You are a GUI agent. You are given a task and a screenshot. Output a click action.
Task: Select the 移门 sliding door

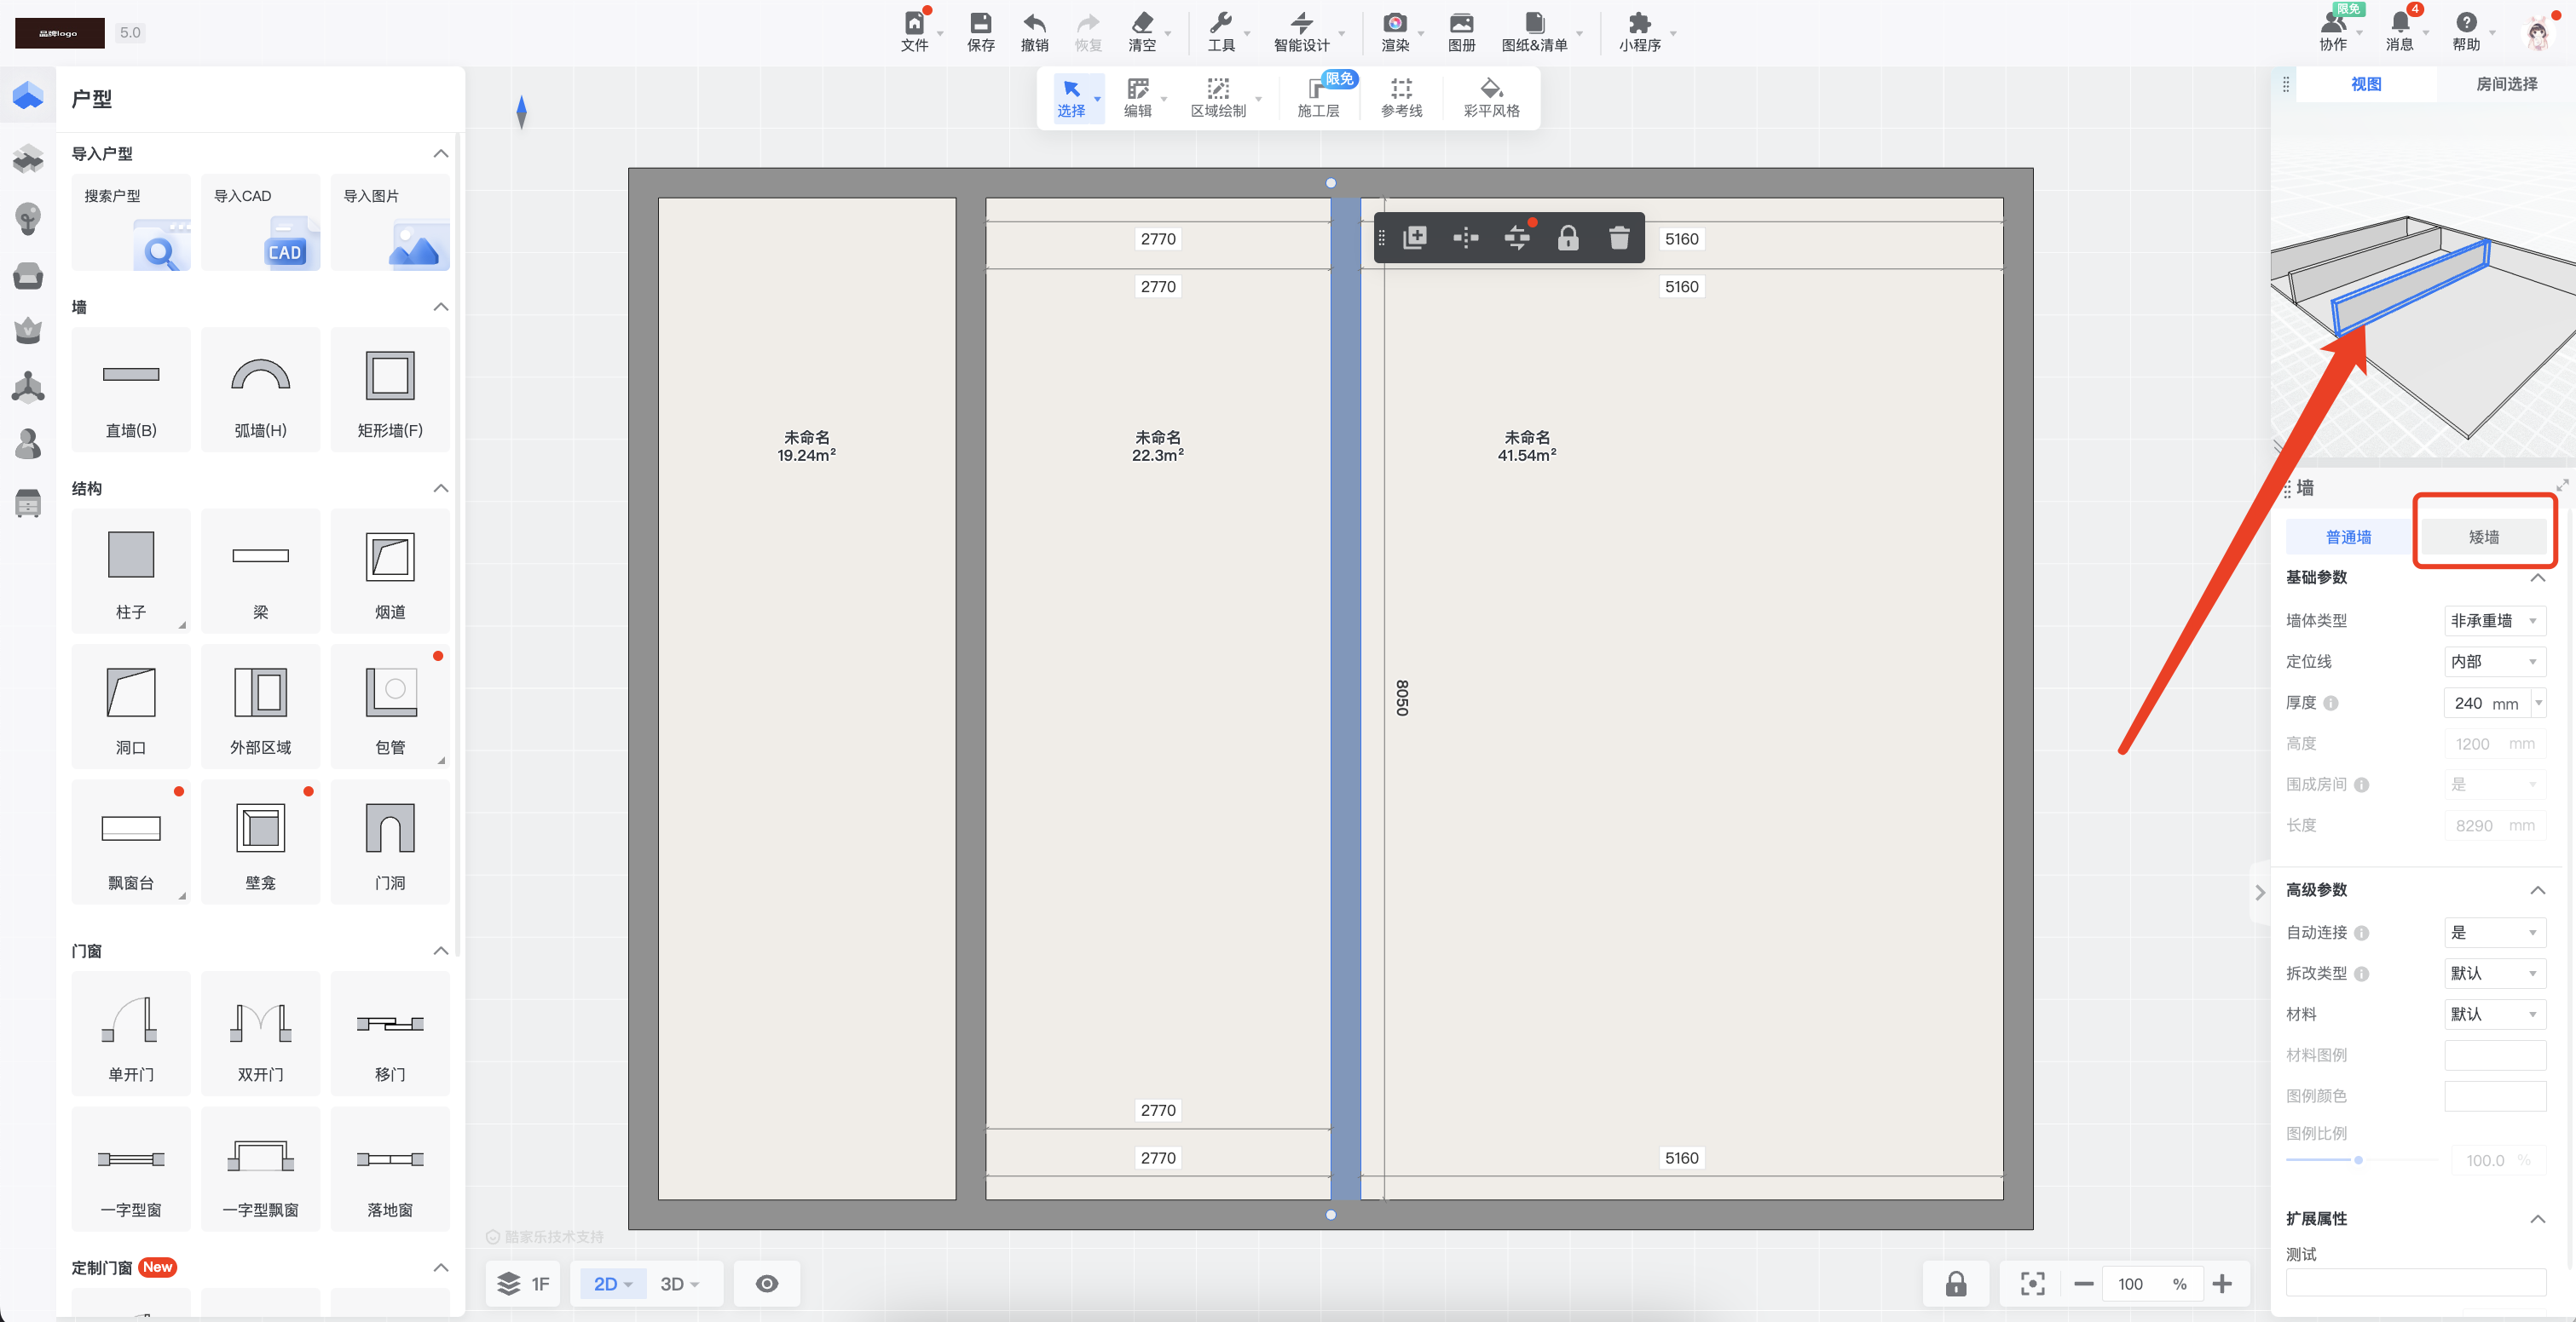[390, 1033]
